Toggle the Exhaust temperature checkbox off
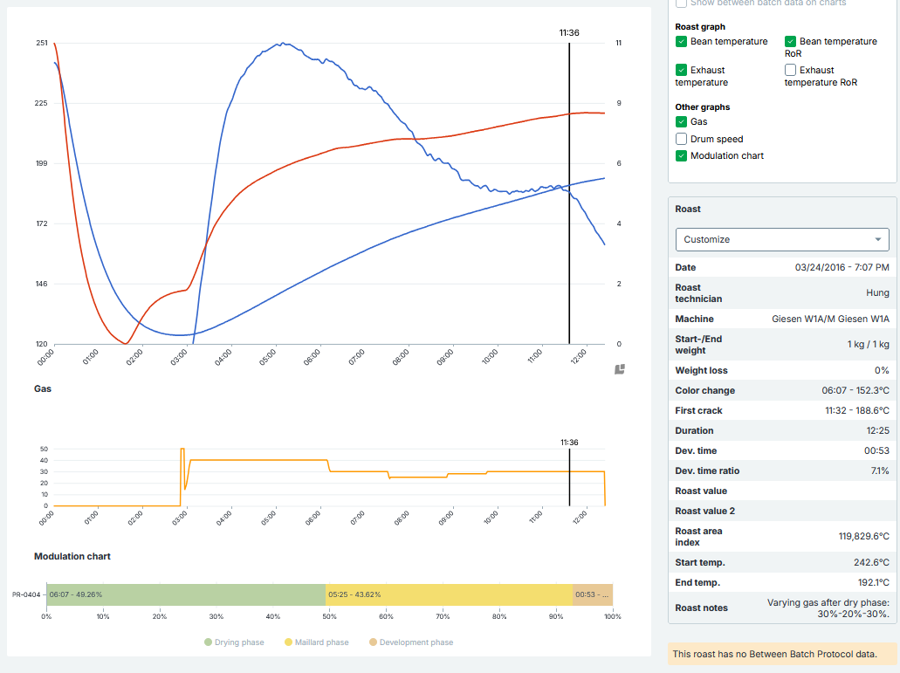 point(681,70)
